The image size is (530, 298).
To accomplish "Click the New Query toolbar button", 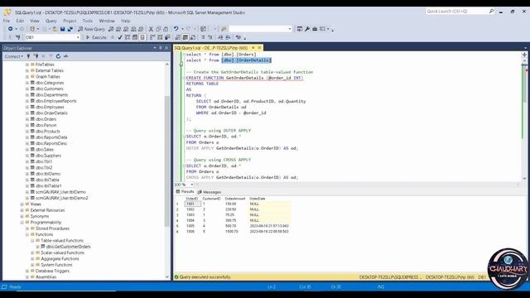I will tap(91, 29).
